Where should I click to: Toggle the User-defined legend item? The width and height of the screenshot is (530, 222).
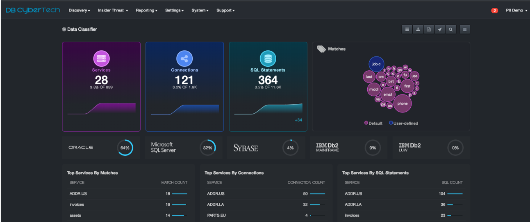403,123
